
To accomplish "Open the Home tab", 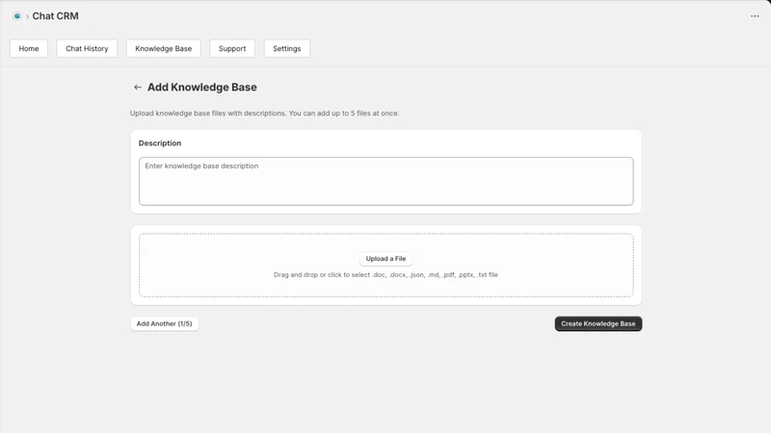I will coord(29,49).
